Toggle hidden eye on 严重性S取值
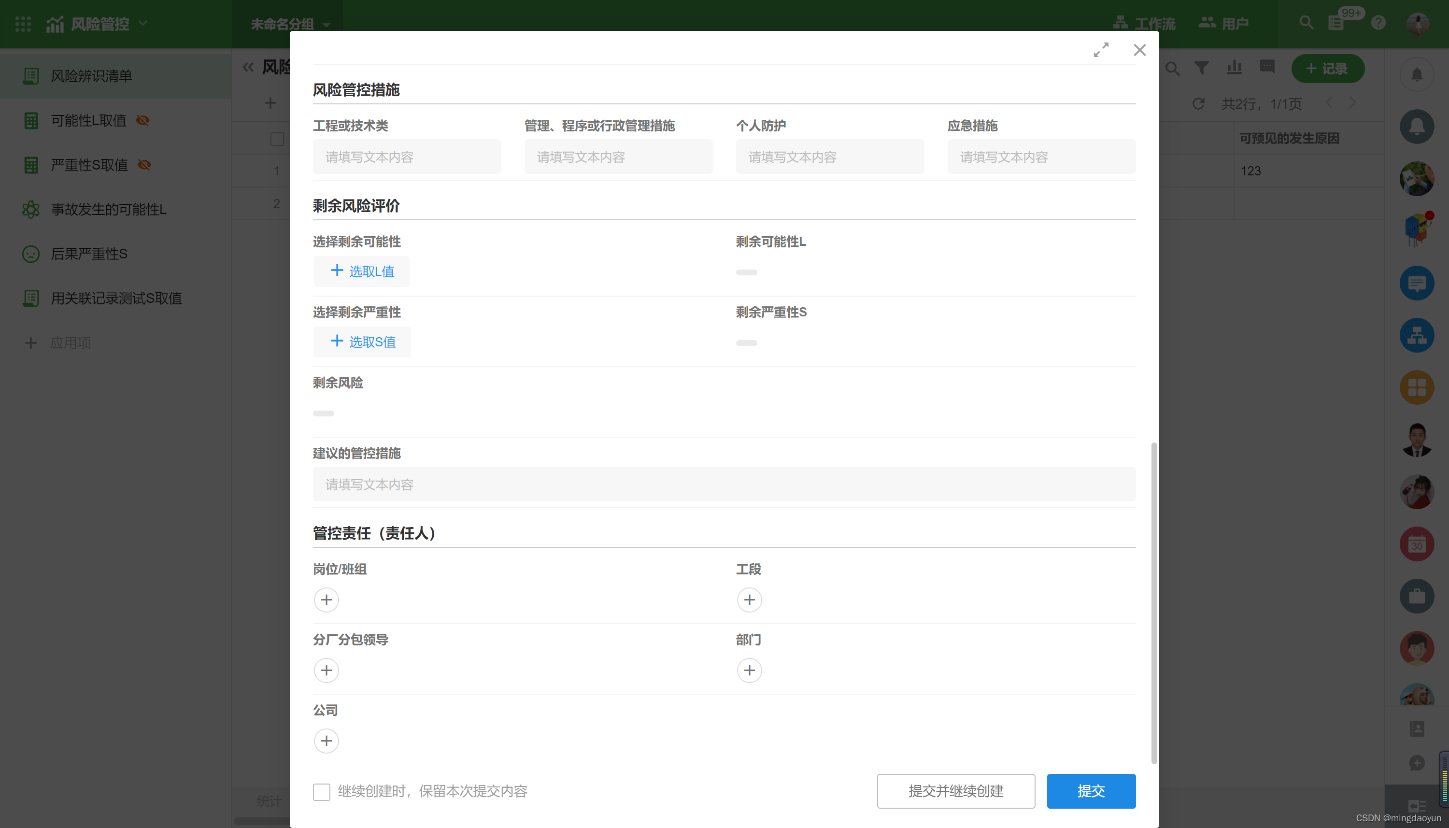Screen dimensions: 1449x828 144,164
